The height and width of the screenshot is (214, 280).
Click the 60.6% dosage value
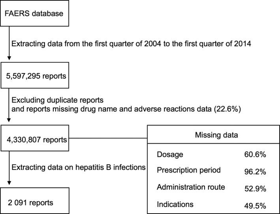(x=255, y=155)
